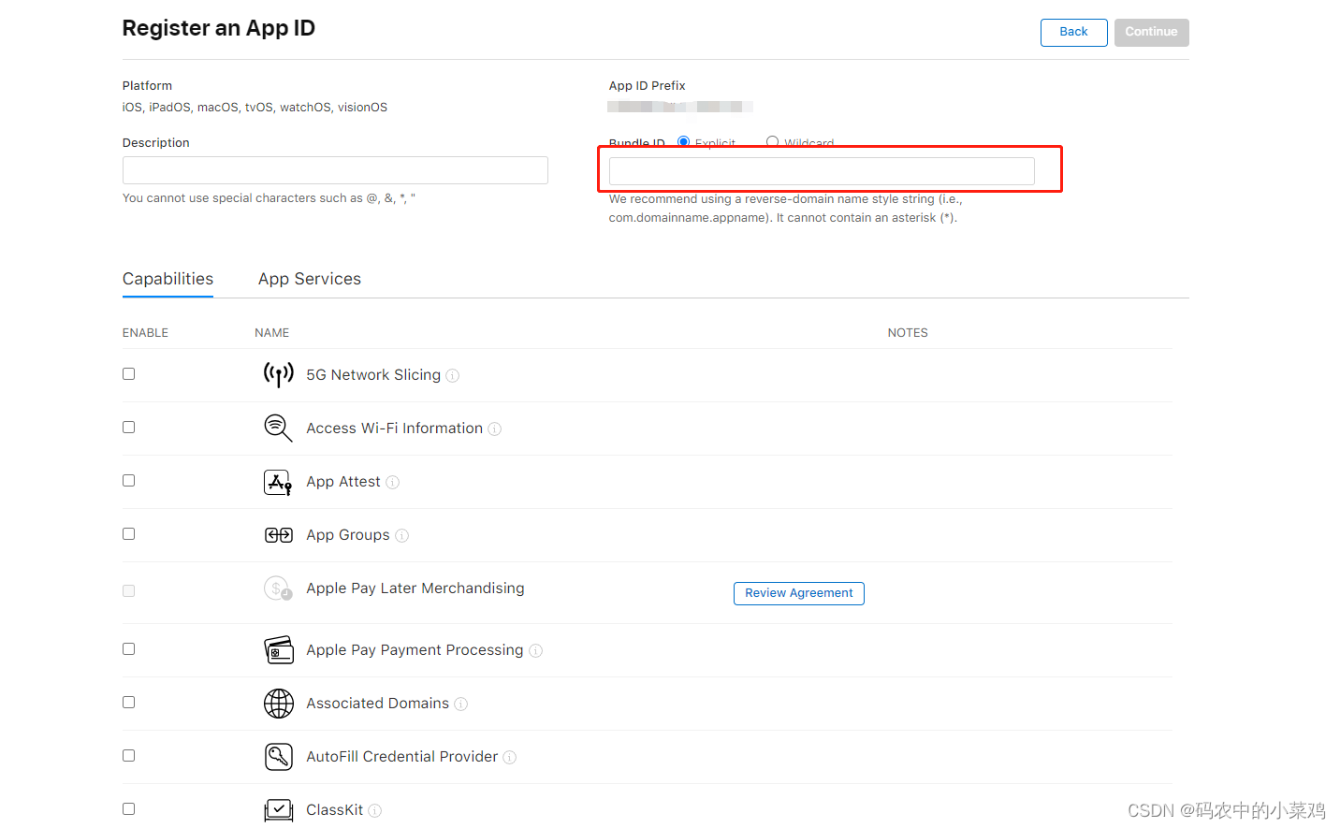Image resolution: width=1340 pixels, height=828 pixels.
Task: Click the Associated Domains label
Action: coord(378,704)
